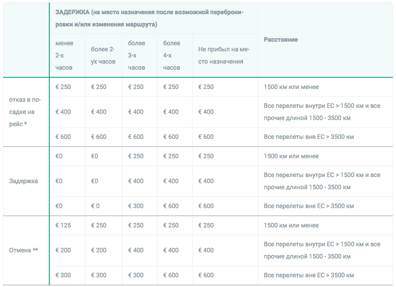Image resolution: width=396 pixels, height=287 pixels.
Task: Select € 300 in Задержка row, более 3-х часов
Action: pos(136,206)
